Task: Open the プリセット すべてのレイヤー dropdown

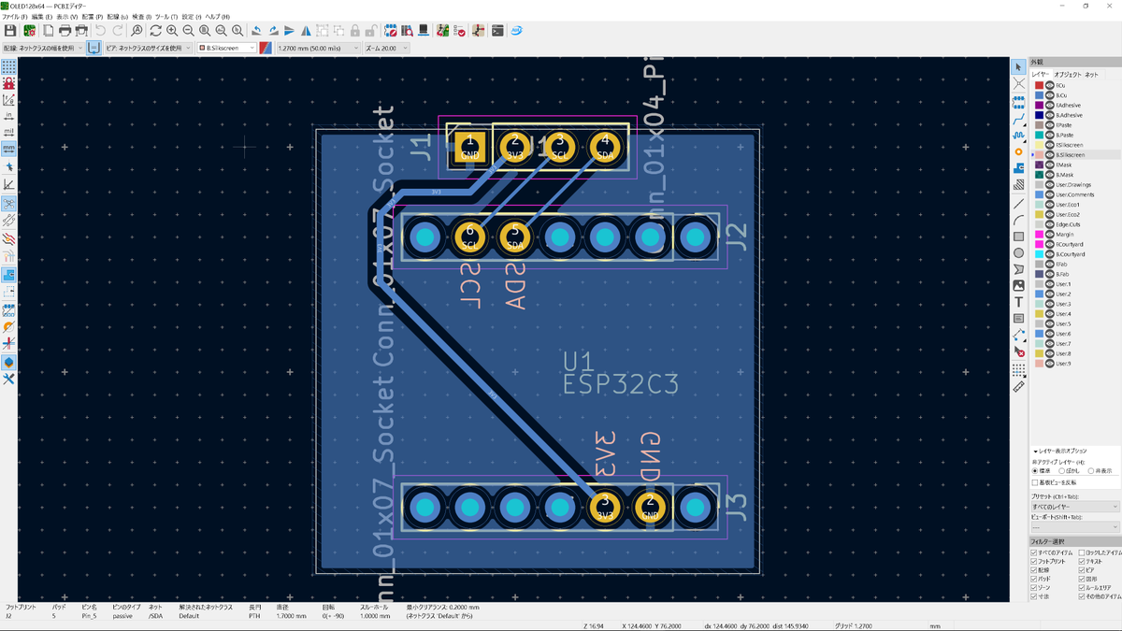Action: pyautogui.click(x=1075, y=507)
